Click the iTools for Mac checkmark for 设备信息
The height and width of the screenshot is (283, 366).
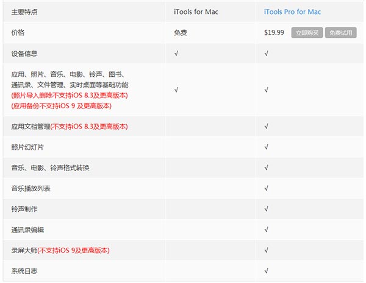[x=176, y=54]
